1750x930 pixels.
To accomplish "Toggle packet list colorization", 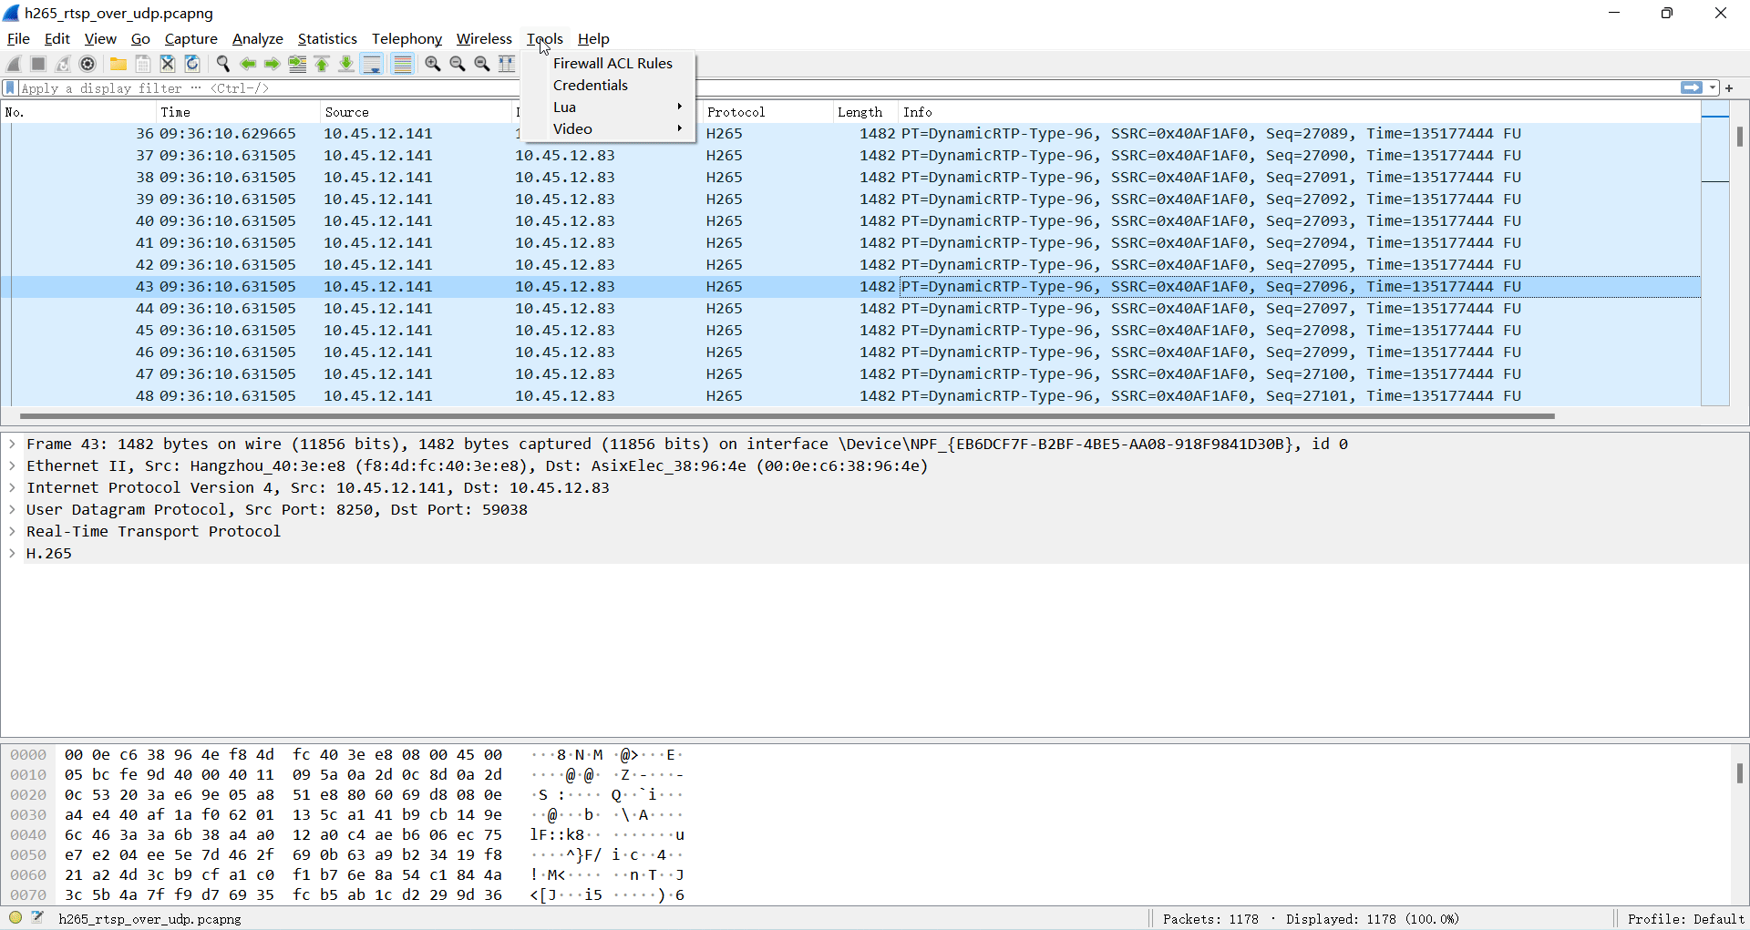I will point(402,64).
